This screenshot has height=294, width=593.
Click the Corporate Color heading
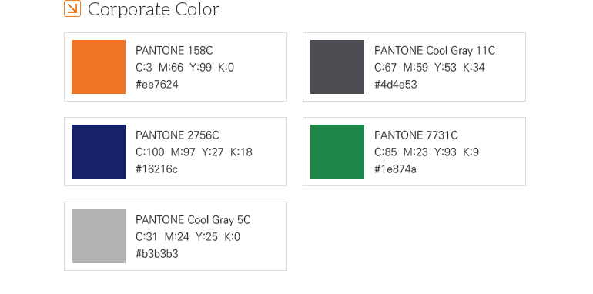[x=153, y=9]
